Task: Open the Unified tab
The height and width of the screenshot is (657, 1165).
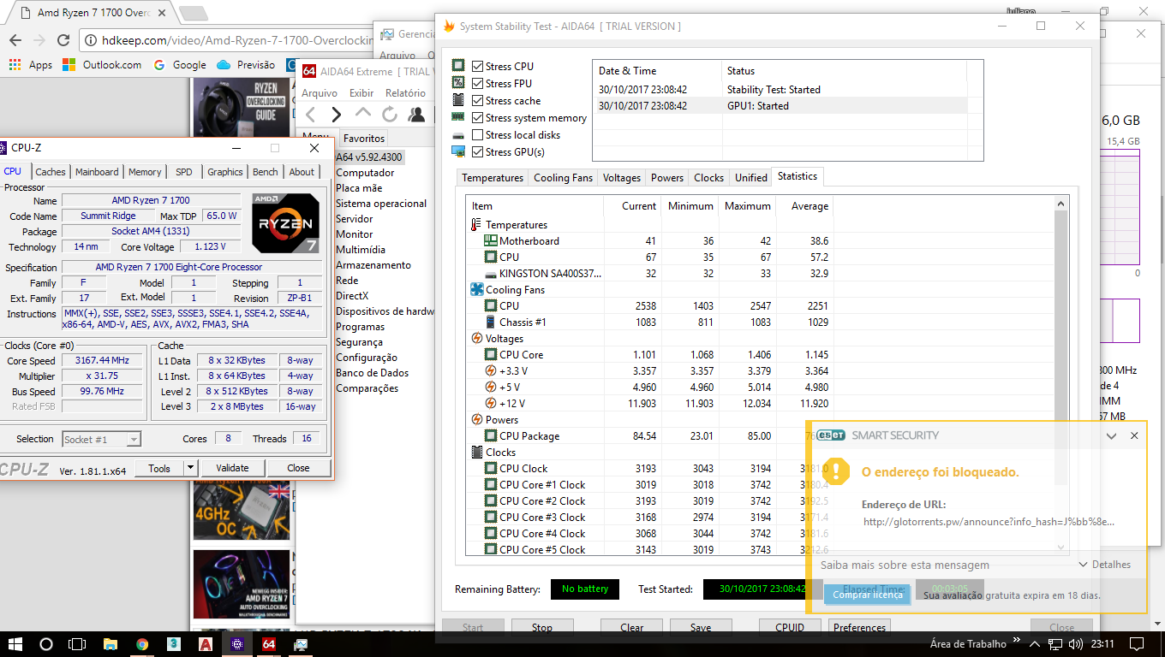Action: coord(751,178)
